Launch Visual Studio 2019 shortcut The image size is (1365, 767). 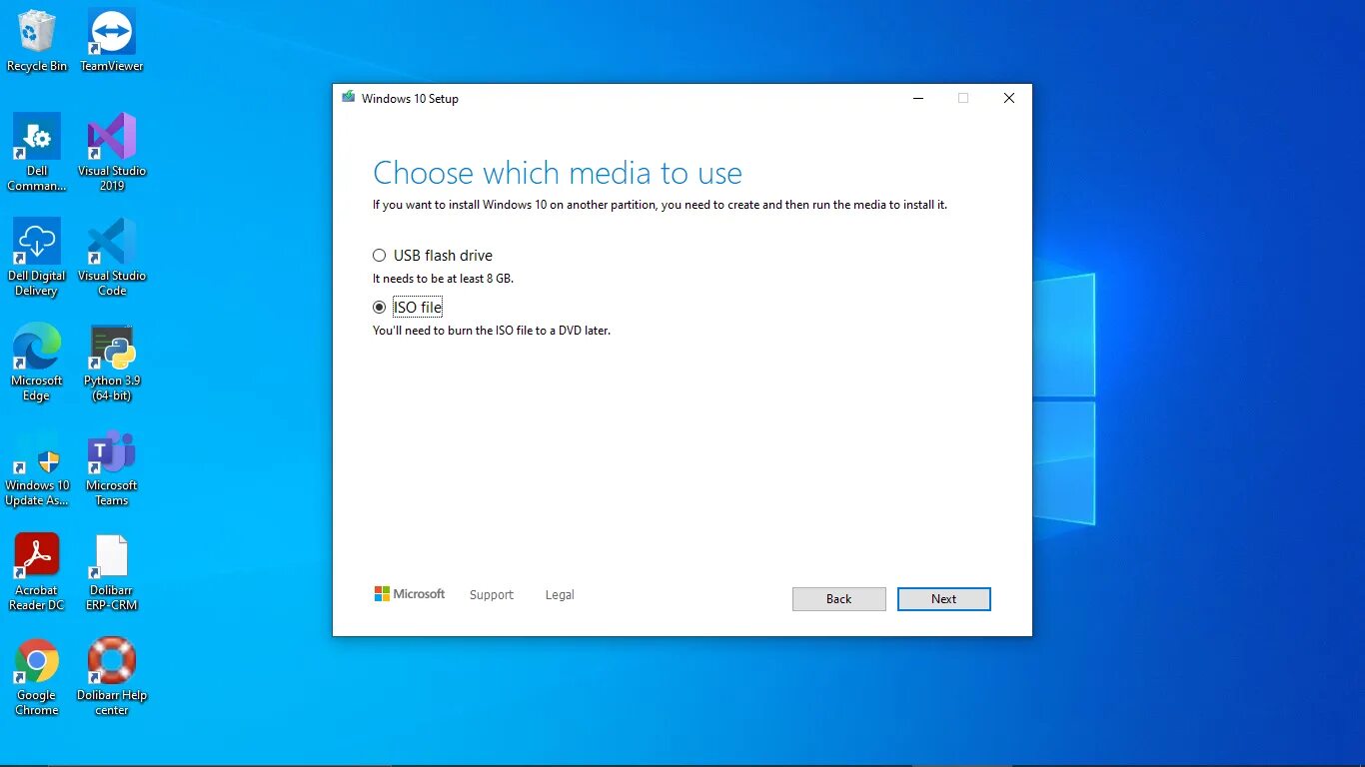pyautogui.click(x=112, y=153)
